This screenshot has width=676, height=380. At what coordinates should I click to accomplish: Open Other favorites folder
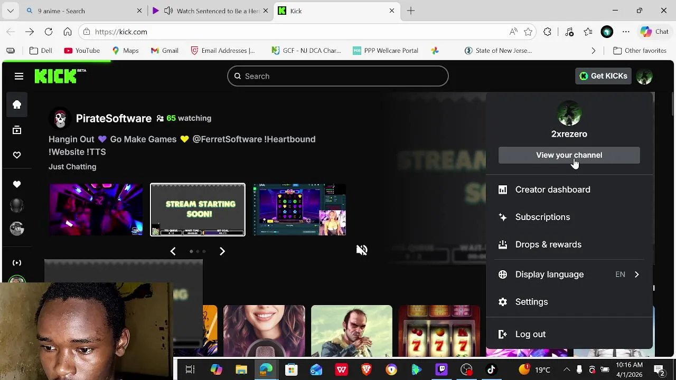pos(640,51)
